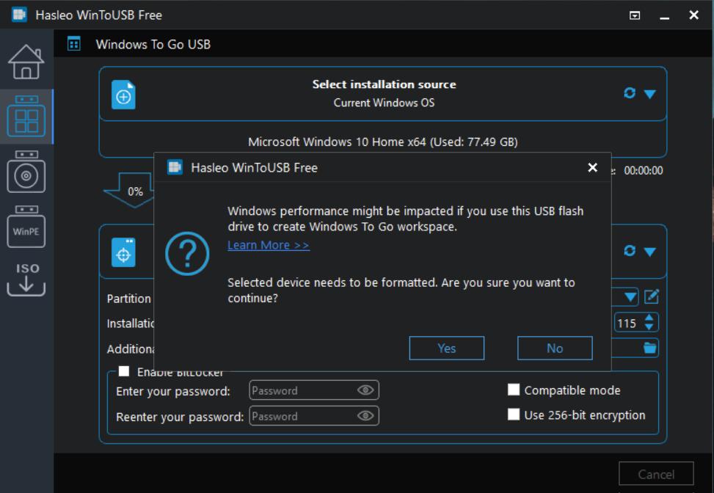The height and width of the screenshot is (493, 714).
Task: Open the partition scheme dropdown
Action: [631, 297]
